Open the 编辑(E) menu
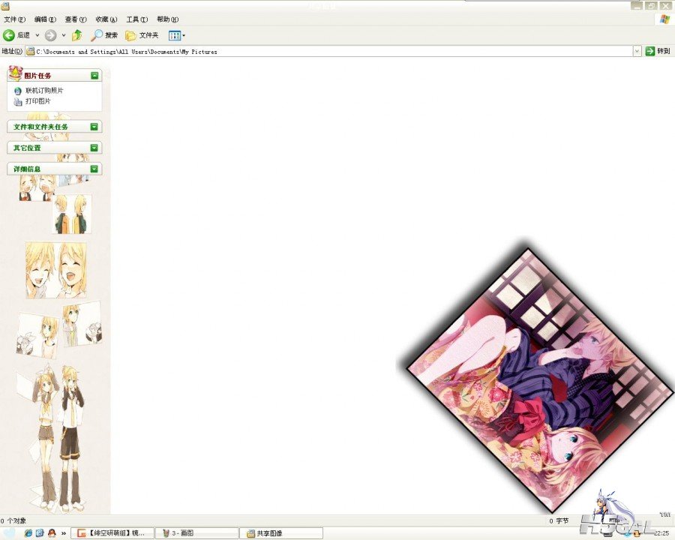 click(45, 19)
